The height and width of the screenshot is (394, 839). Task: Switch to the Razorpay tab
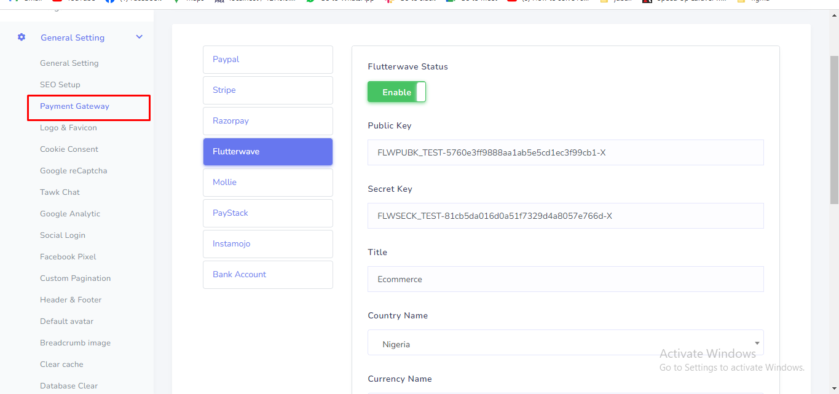point(267,121)
